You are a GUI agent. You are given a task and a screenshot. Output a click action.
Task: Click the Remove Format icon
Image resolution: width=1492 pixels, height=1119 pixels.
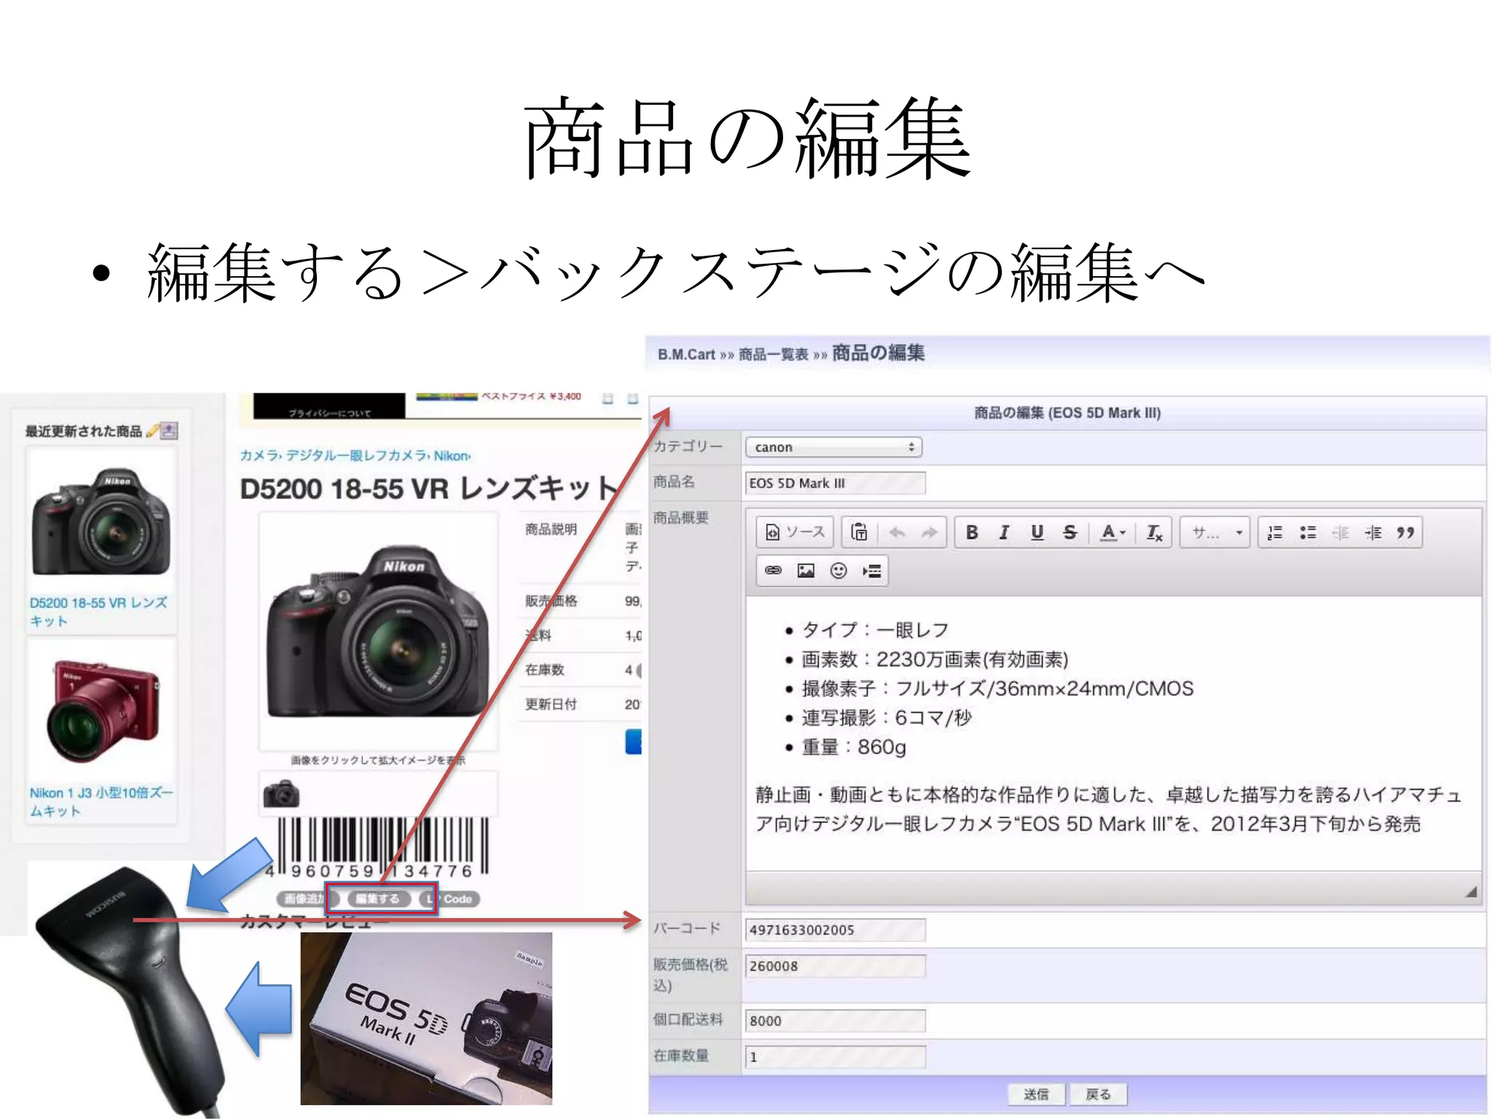coord(1154,533)
